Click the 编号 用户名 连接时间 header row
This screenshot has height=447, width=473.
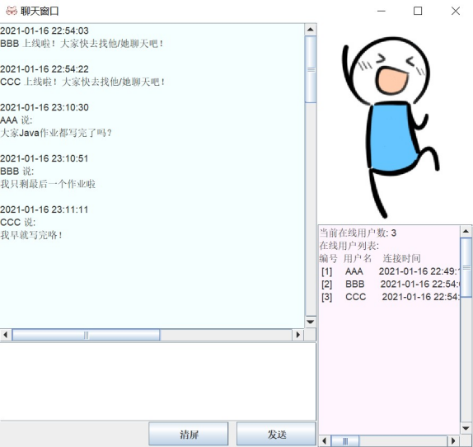point(370,259)
